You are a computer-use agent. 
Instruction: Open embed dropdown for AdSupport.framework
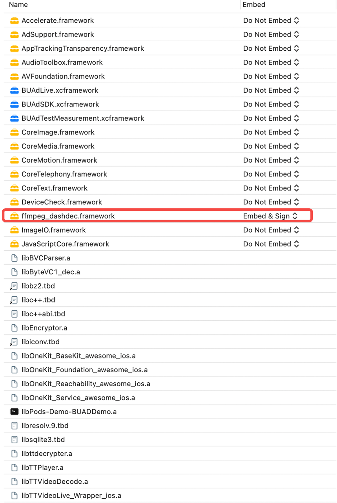tap(271, 35)
